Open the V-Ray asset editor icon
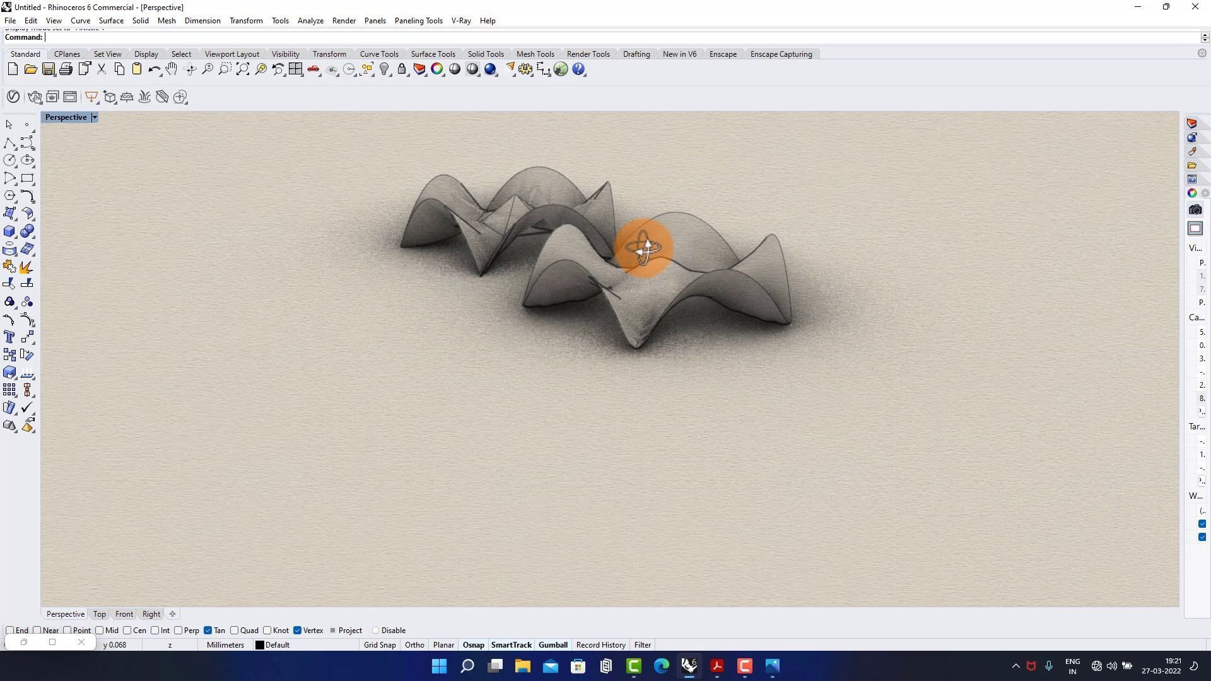 point(13,96)
